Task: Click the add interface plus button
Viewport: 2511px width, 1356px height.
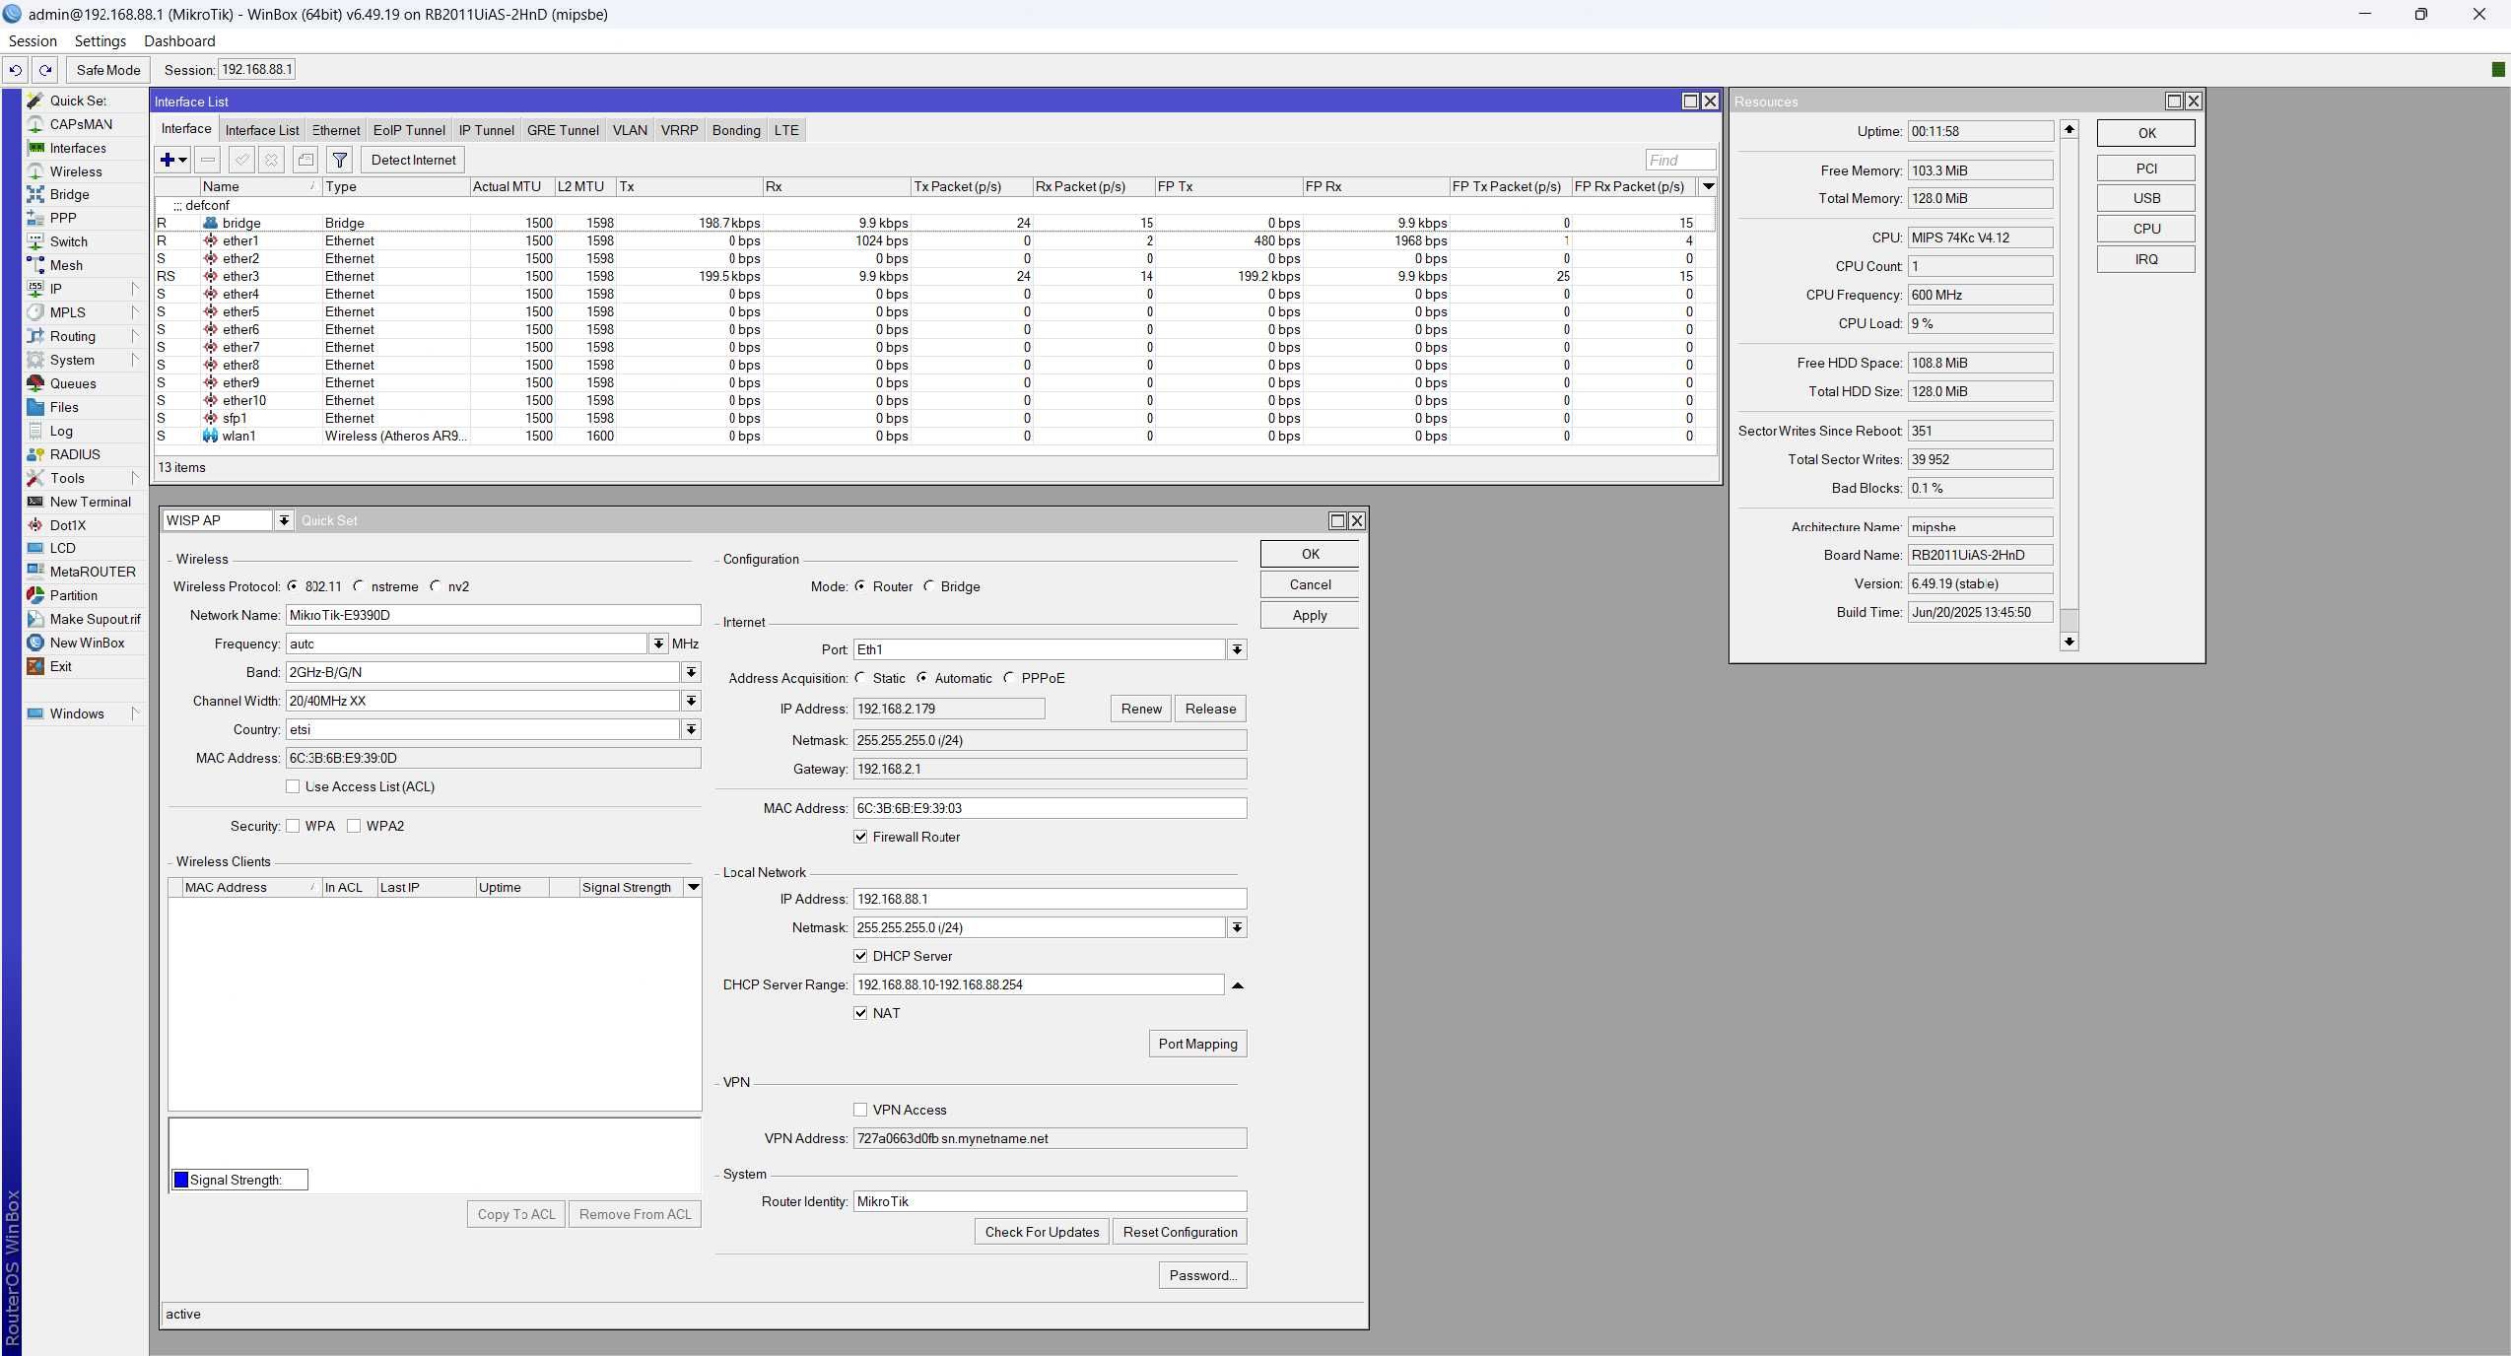Action: click(172, 160)
